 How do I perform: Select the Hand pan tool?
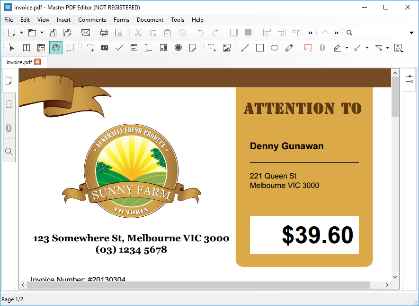click(56, 47)
